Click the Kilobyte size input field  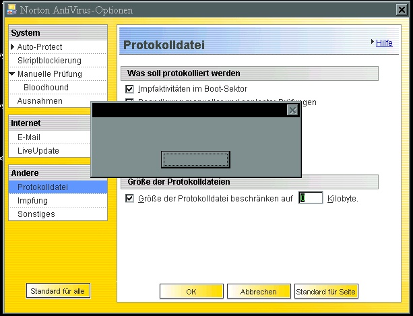tap(311, 198)
